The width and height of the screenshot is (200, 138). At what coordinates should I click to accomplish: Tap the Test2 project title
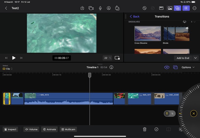[x=15, y=8]
